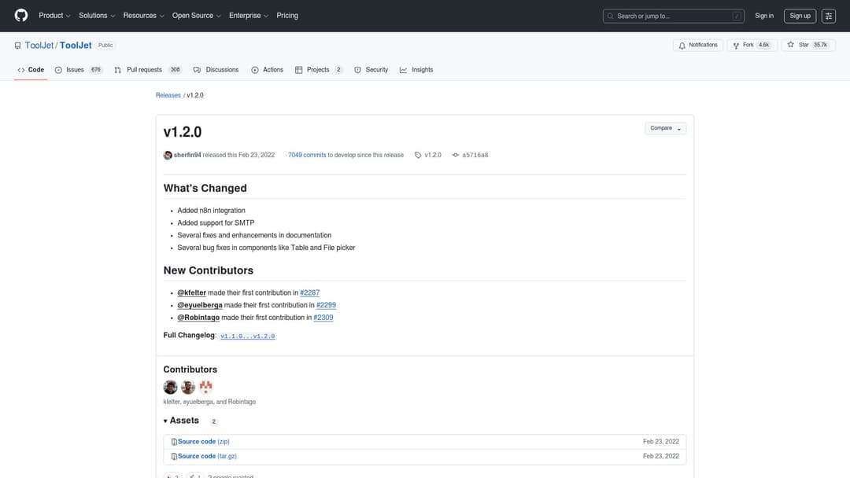Open eyuelberga's contributor avatar
Screen dimensions: 850x478
188,387
